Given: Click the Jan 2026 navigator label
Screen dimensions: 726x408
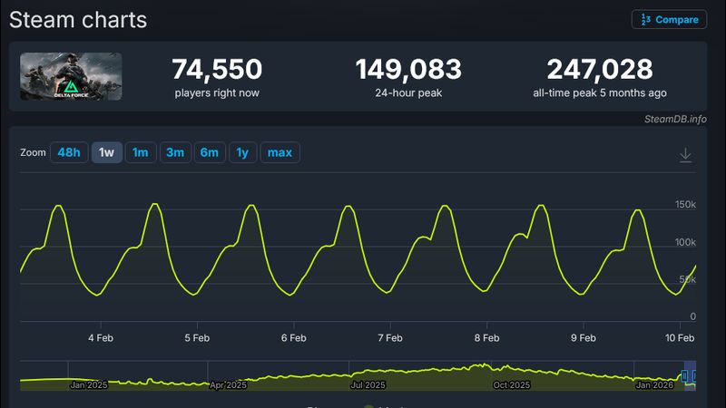Looking at the screenshot, I should pyautogui.click(x=654, y=384).
